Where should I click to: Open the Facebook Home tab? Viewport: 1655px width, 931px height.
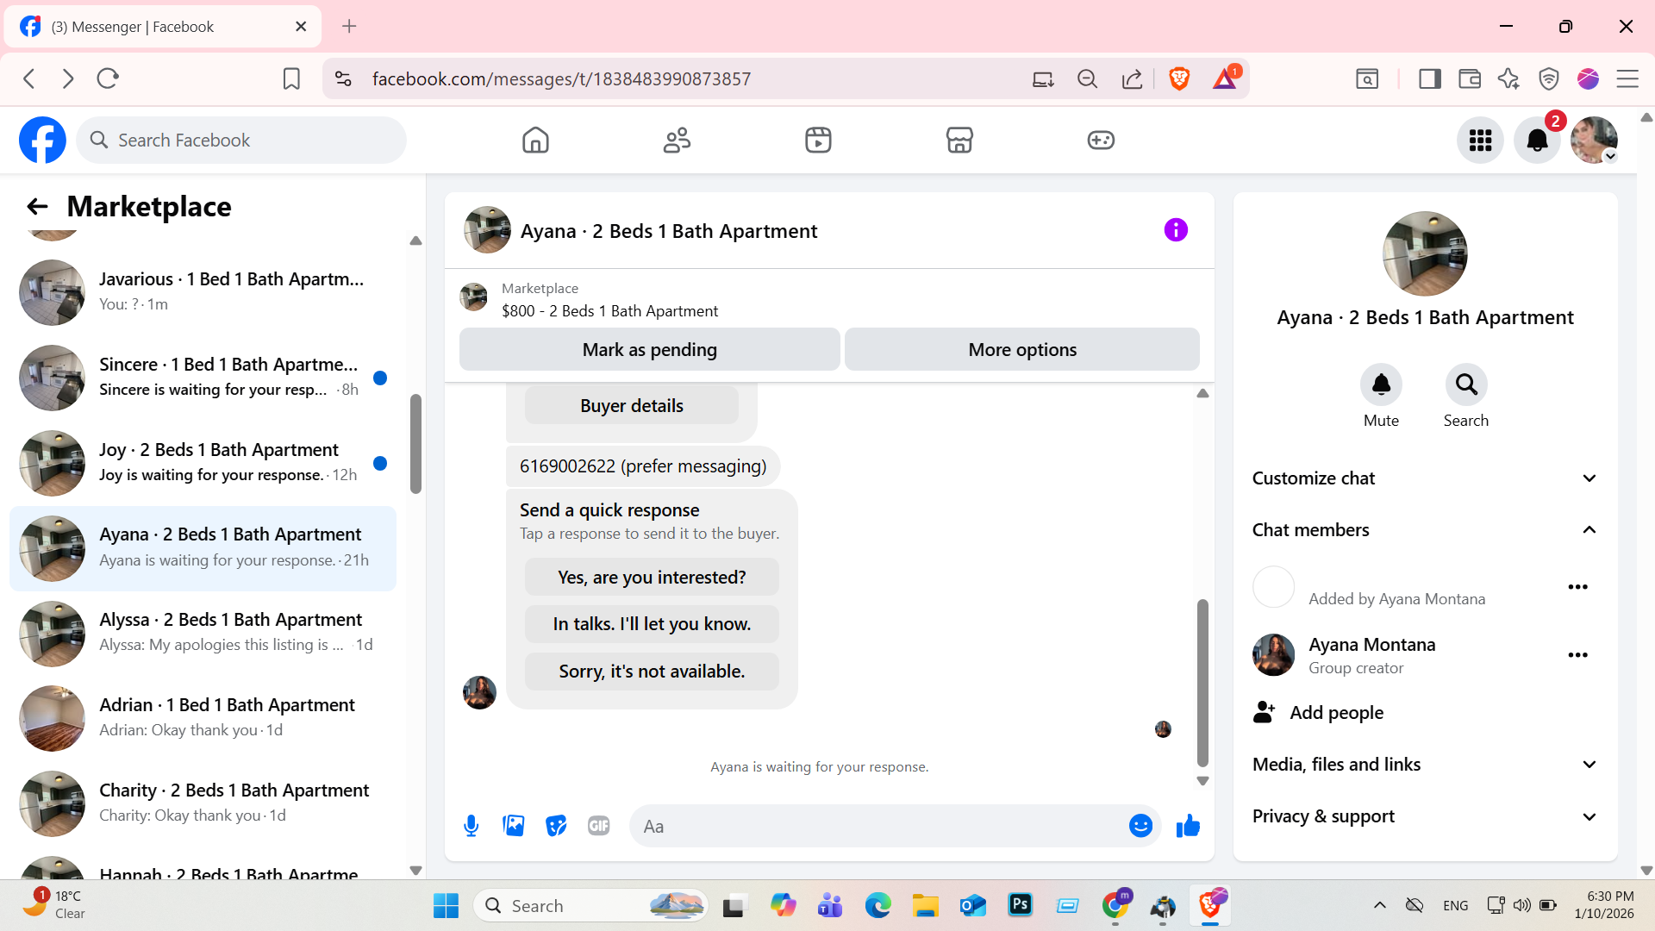[535, 141]
